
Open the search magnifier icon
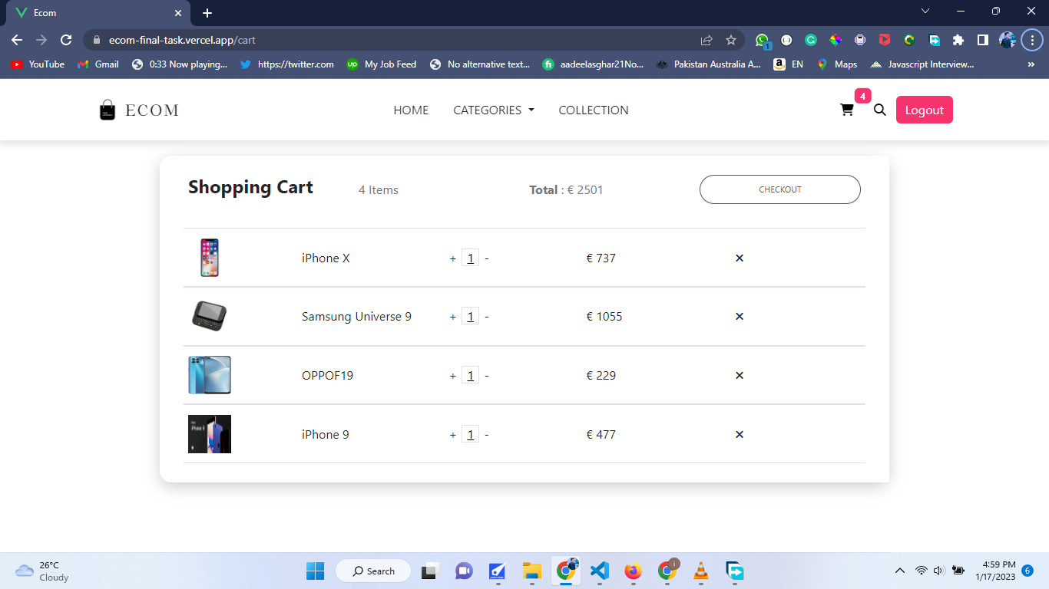tap(880, 110)
